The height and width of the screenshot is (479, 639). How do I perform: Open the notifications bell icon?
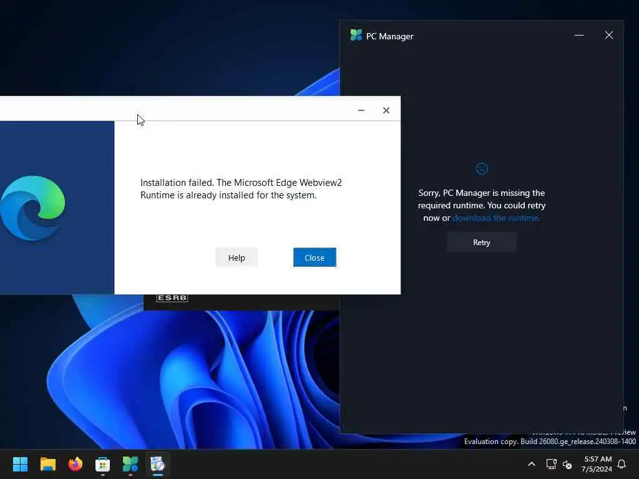pyautogui.click(x=622, y=464)
